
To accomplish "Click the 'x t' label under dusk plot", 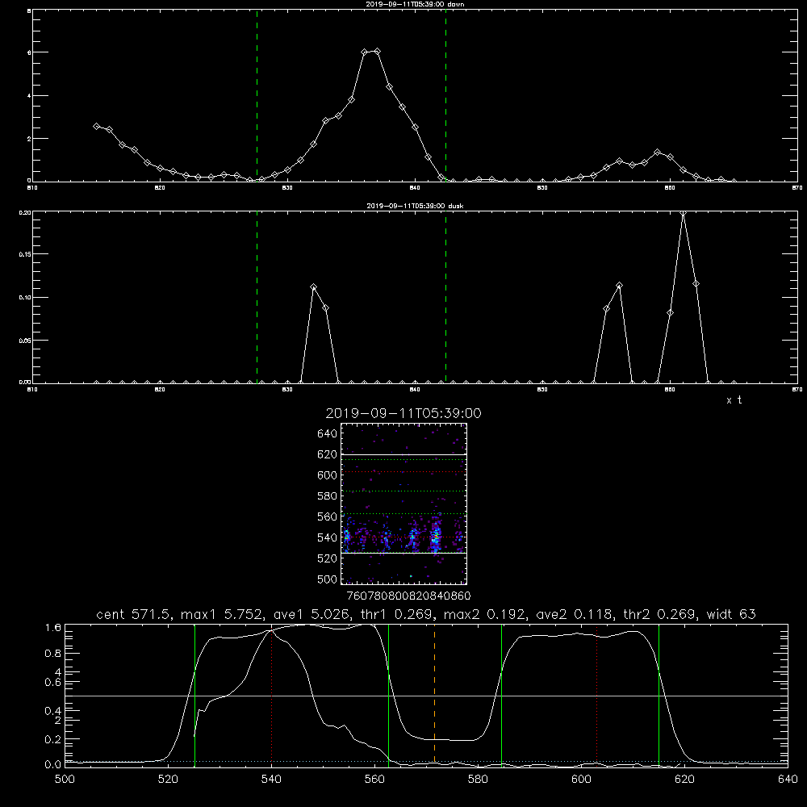I will (x=734, y=400).
